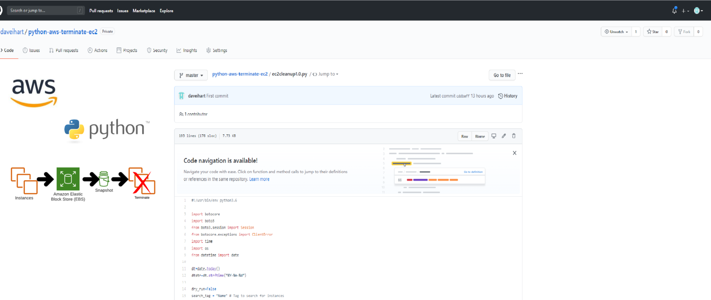
Task: Click the 13 hours ago timestamp
Action: [482, 96]
